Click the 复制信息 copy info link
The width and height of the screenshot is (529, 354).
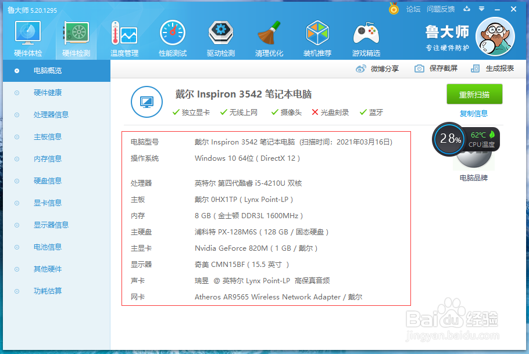474,114
